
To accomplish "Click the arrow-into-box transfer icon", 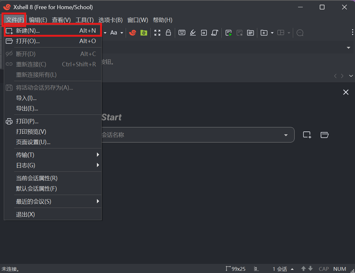I will (204, 33).
